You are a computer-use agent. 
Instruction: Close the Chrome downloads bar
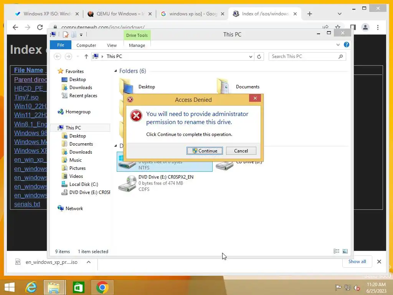tap(379, 262)
